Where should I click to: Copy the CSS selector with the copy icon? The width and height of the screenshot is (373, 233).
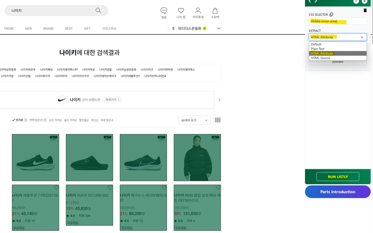pos(331,14)
